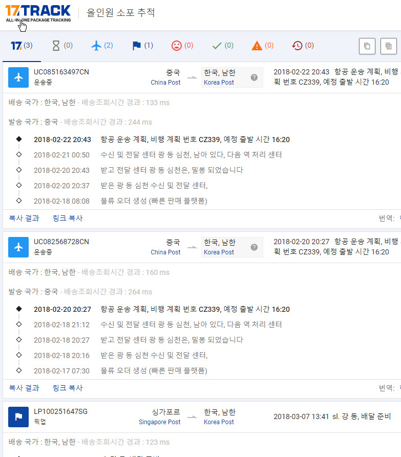Click airplane status icon for UC082568728CN
Screen dimensions: 401x457
pos(18,247)
